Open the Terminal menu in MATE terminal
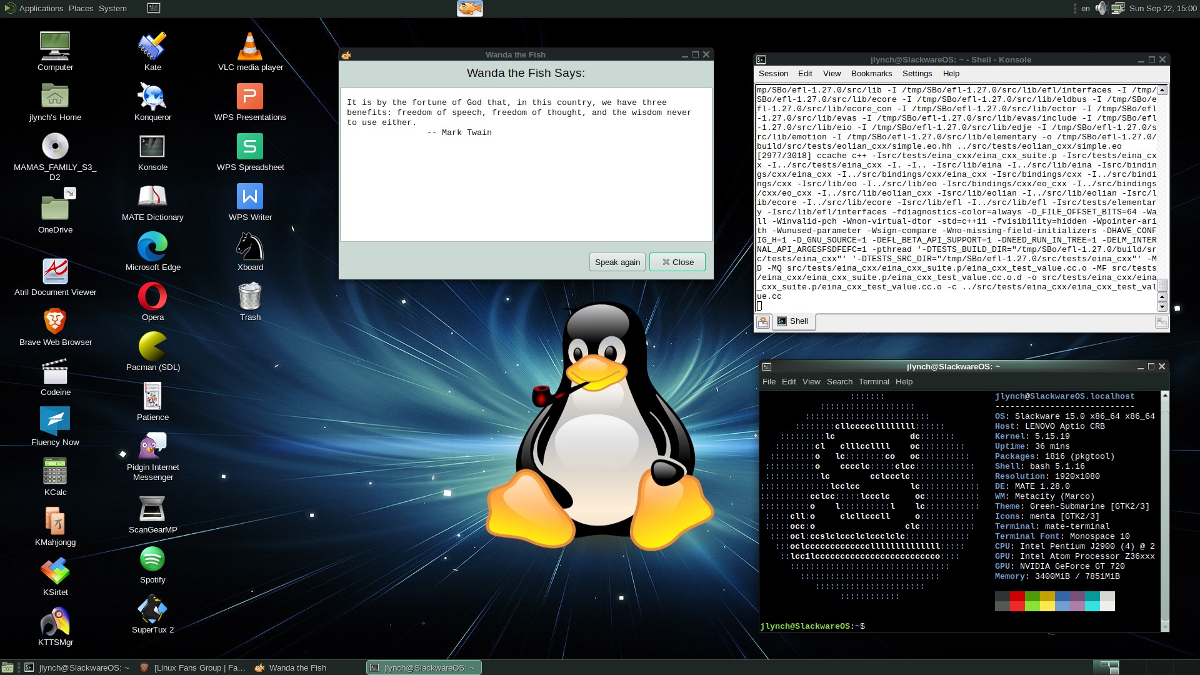 point(874,382)
